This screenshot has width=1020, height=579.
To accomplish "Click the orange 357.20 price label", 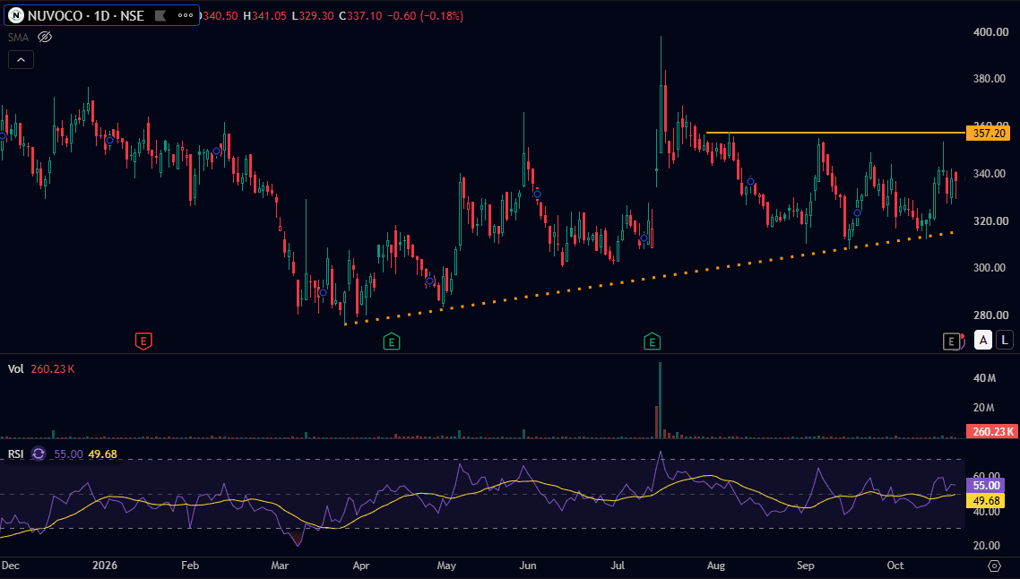I will coord(989,134).
